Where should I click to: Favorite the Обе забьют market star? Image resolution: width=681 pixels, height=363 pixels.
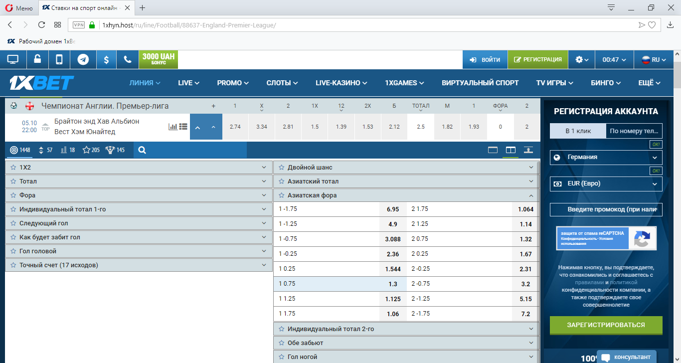[282, 343]
